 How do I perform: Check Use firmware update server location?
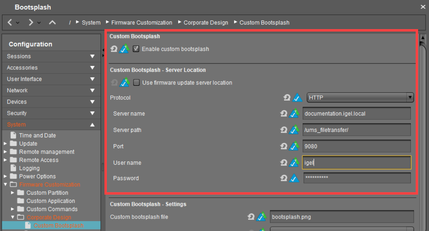[137, 82]
